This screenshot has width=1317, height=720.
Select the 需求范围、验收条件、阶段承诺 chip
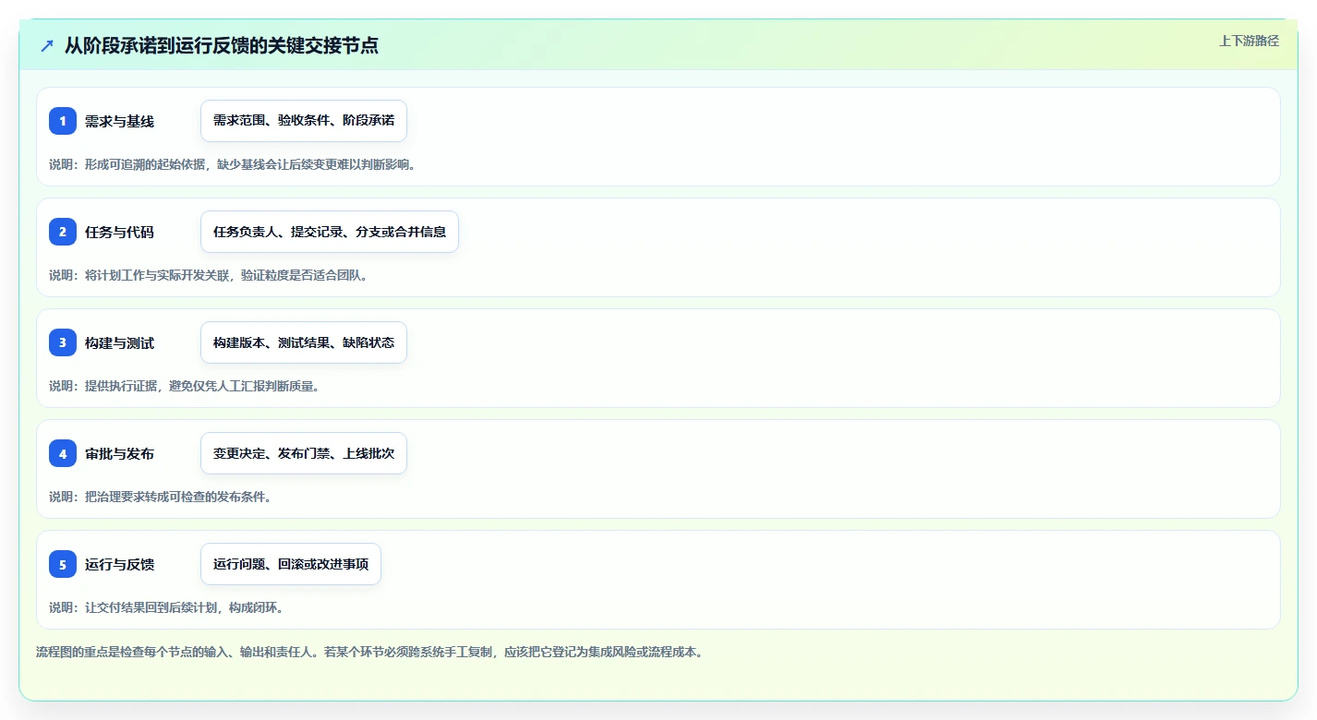click(304, 121)
